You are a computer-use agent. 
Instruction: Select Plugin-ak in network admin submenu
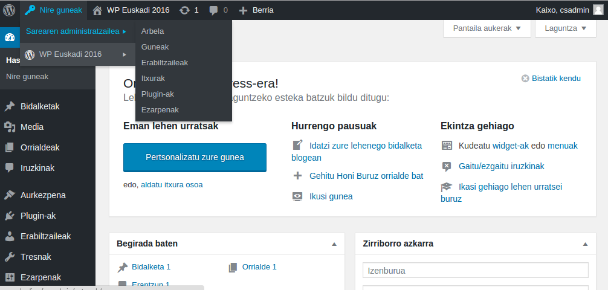pos(157,94)
